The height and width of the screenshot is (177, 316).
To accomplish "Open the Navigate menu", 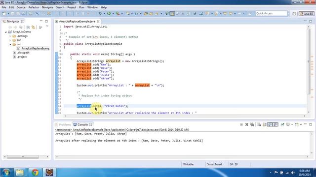I will [x=47, y=7].
